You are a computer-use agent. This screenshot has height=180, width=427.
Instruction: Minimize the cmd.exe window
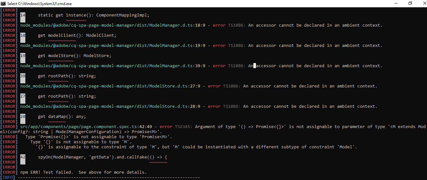coord(395,3)
